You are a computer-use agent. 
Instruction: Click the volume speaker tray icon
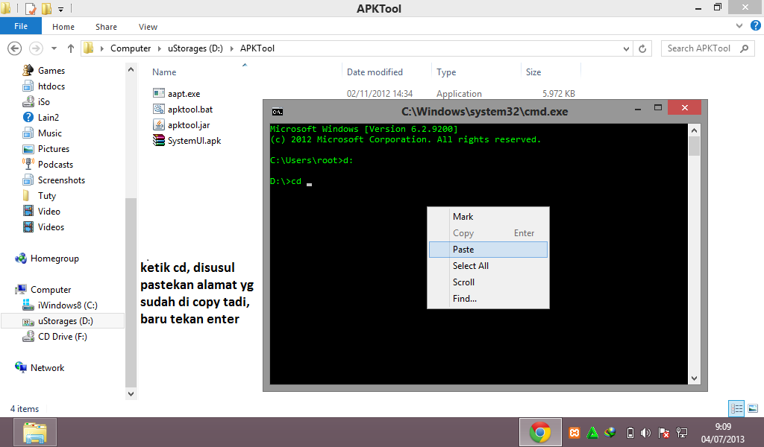click(645, 432)
